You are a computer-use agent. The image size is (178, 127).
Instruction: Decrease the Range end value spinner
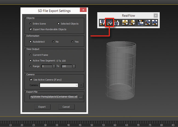pyautogui.click(x=74, y=67)
